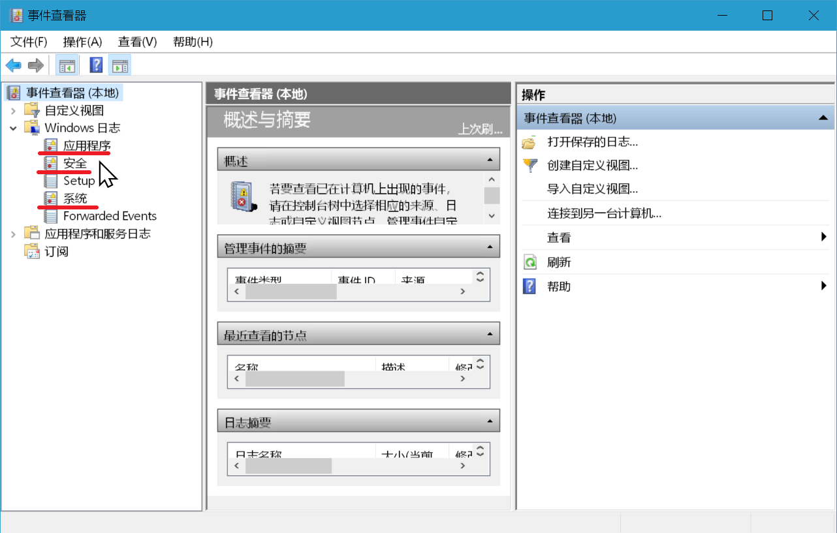Expand the 自定义视图 tree node

click(14, 110)
